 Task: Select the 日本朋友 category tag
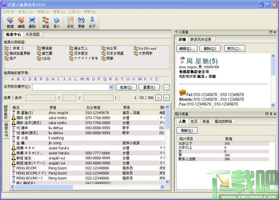[x=78, y=53]
